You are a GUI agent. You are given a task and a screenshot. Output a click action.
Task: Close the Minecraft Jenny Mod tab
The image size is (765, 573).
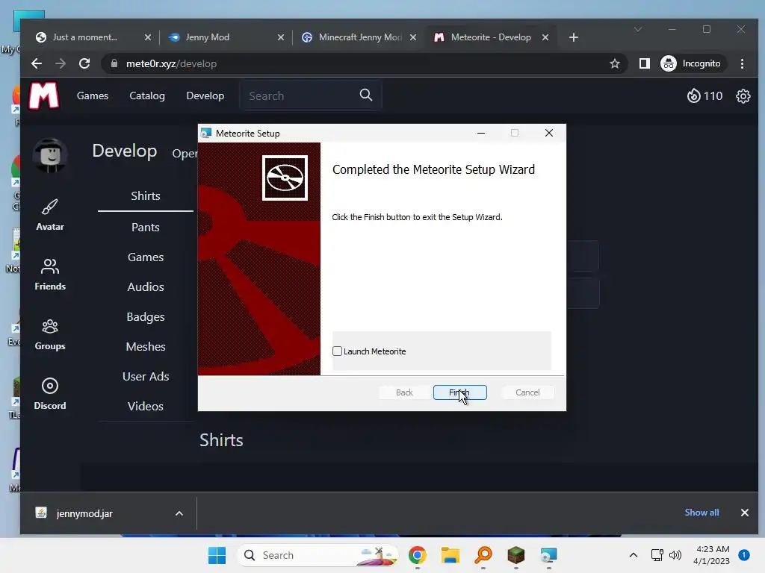point(412,37)
